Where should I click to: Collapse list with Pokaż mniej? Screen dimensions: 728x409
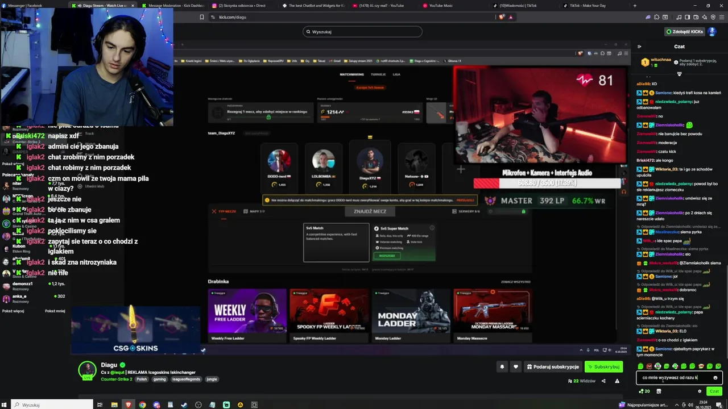tap(55, 311)
